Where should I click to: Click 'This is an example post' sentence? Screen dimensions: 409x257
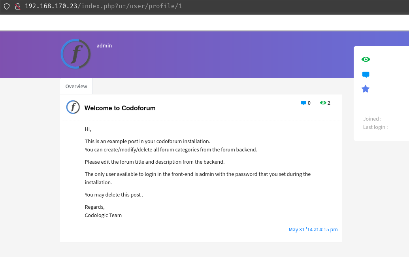(x=147, y=142)
